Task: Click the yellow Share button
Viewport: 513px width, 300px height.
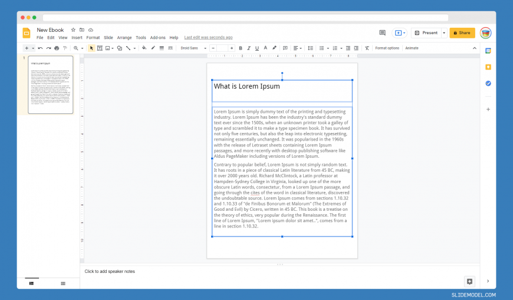Action: (x=462, y=32)
